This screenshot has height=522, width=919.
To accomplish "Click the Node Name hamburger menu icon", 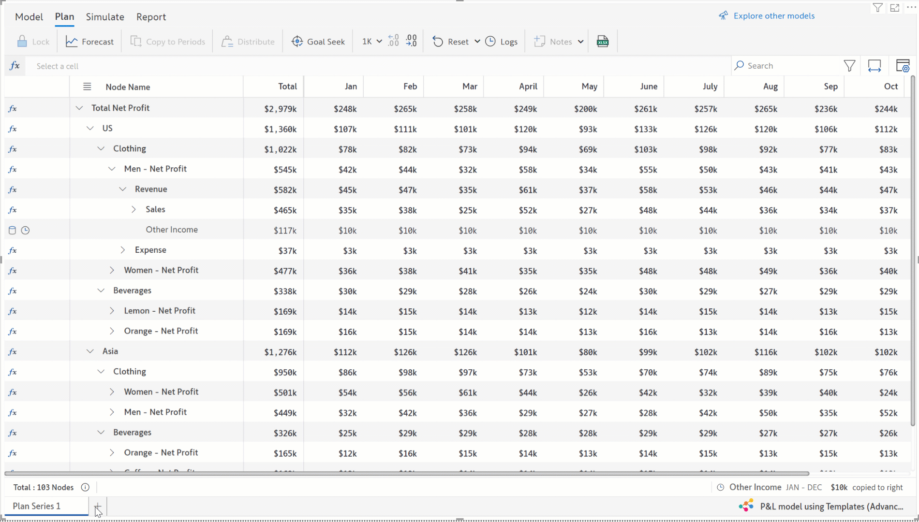I will point(87,87).
